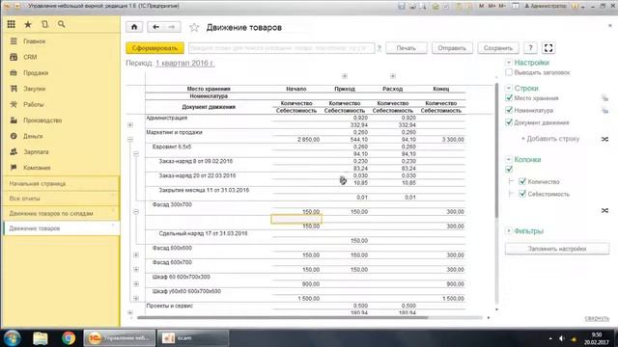Go to home page icon button
618x347 pixels.
click(x=134, y=27)
